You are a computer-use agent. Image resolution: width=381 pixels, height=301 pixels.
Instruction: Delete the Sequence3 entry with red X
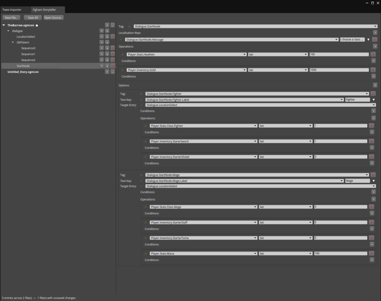[113, 48]
